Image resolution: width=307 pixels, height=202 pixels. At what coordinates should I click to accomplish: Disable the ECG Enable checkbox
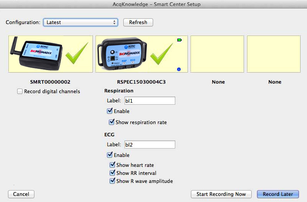click(110, 155)
